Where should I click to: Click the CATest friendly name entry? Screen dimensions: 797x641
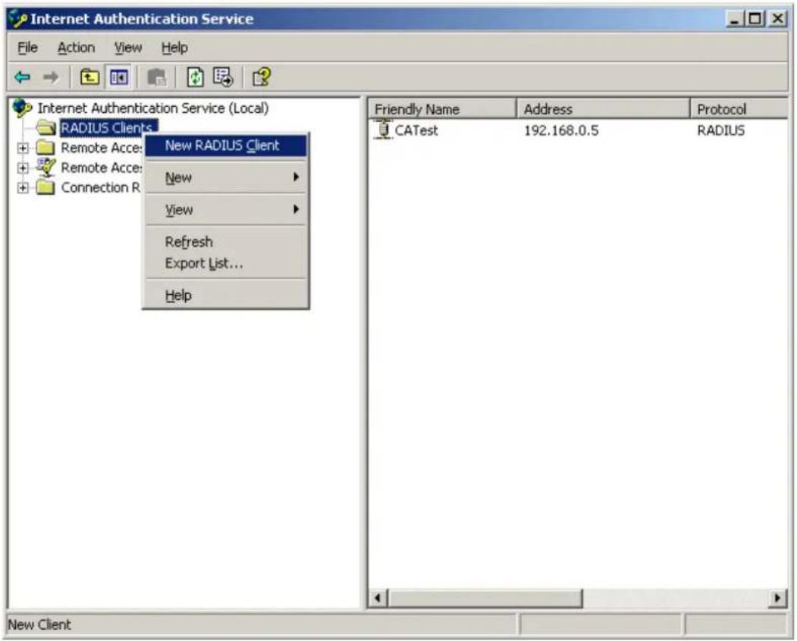(416, 130)
